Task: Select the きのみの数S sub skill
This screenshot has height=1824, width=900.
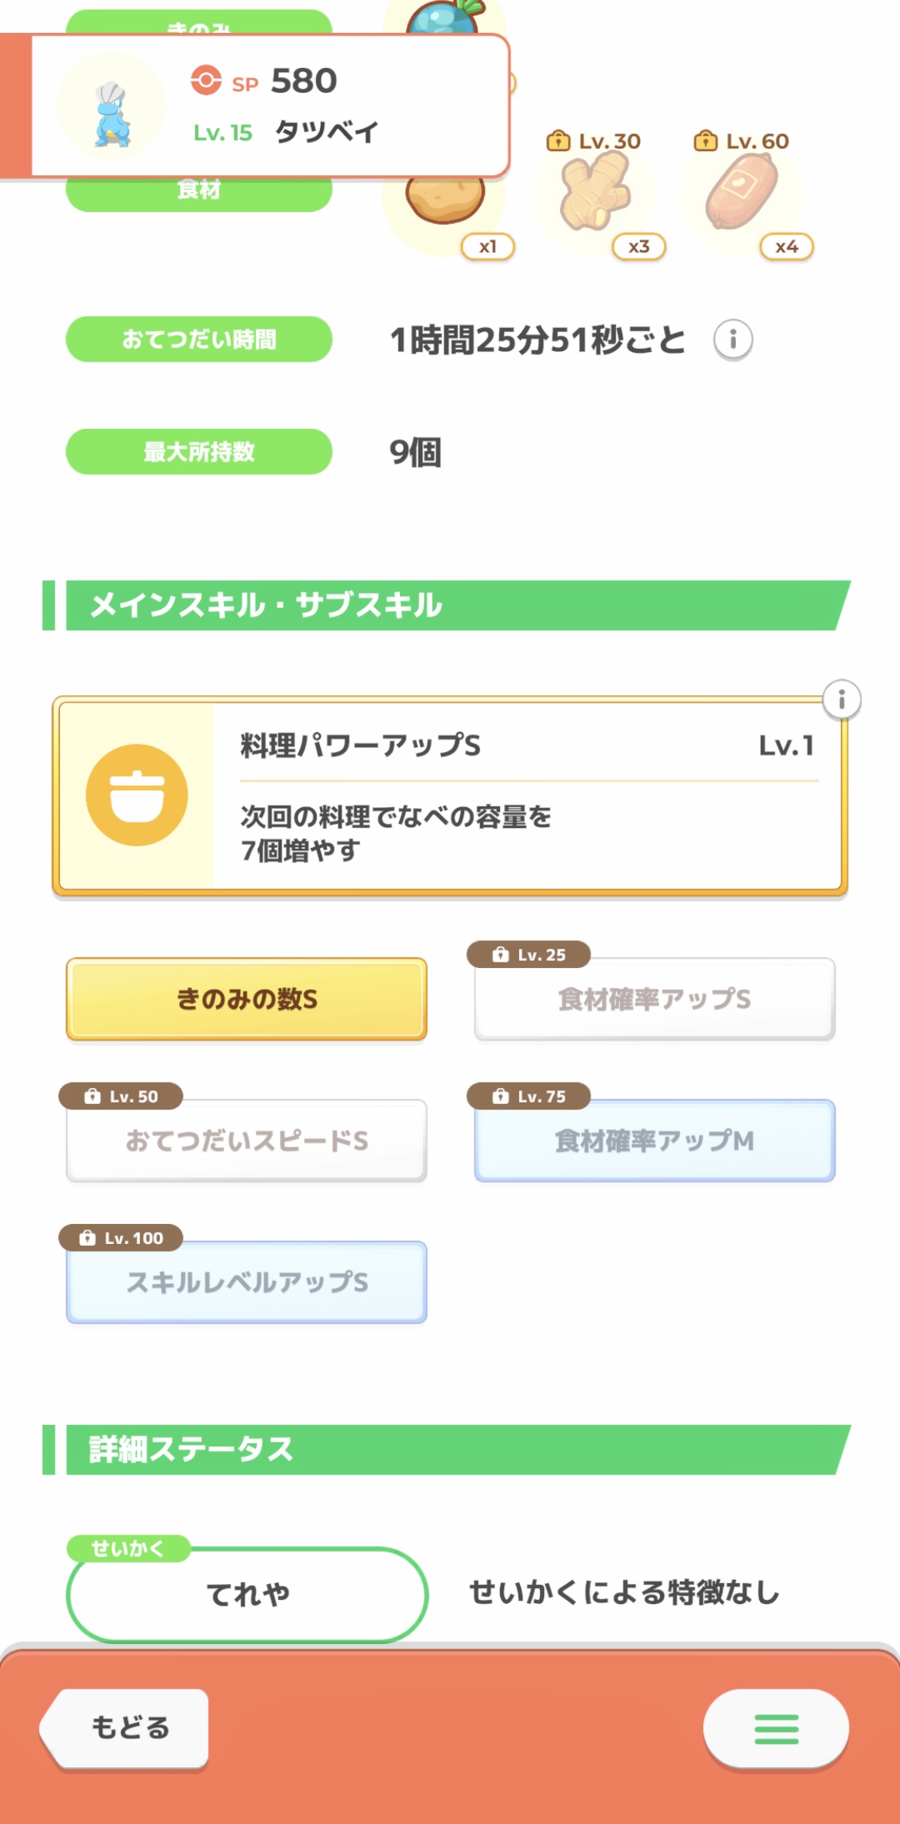Action: (x=246, y=999)
